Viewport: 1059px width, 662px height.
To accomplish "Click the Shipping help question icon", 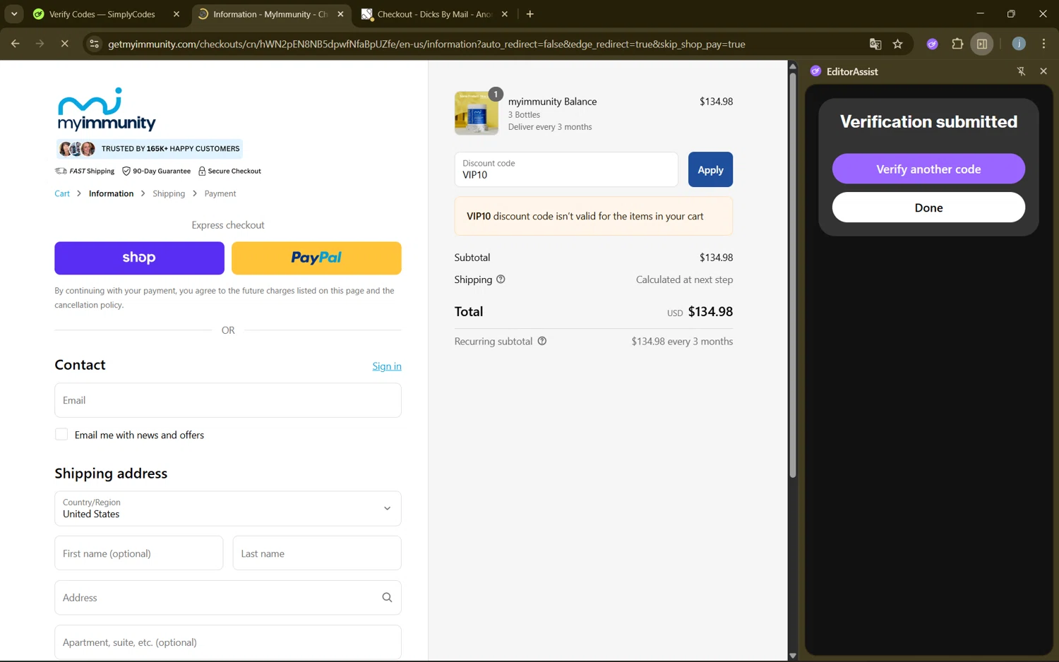I will pyautogui.click(x=501, y=279).
